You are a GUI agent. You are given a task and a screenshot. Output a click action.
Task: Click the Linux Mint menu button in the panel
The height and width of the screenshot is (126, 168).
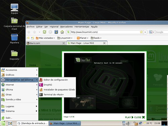tap(3, 123)
